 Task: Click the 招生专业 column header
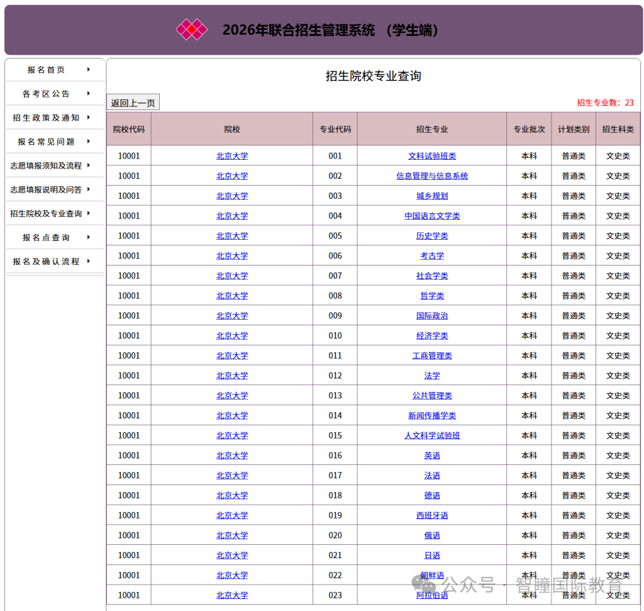pos(431,129)
